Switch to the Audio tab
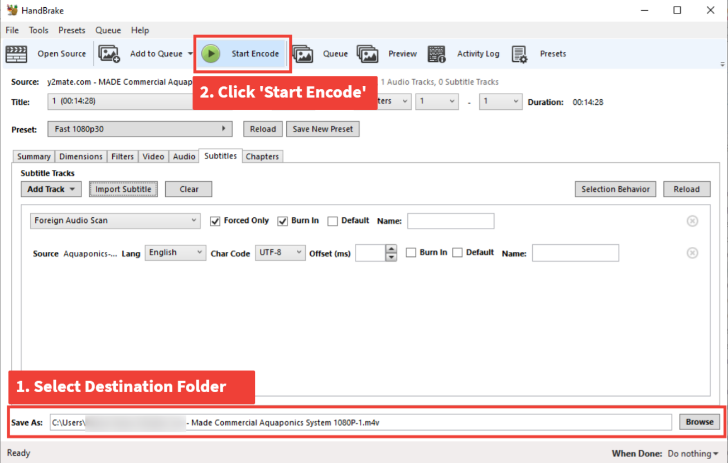The height and width of the screenshot is (463, 728). [x=184, y=157]
